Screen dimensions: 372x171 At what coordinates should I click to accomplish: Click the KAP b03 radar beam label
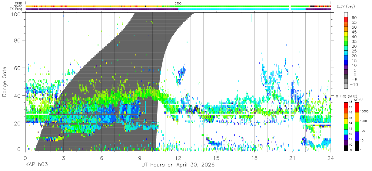pos(36,165)
